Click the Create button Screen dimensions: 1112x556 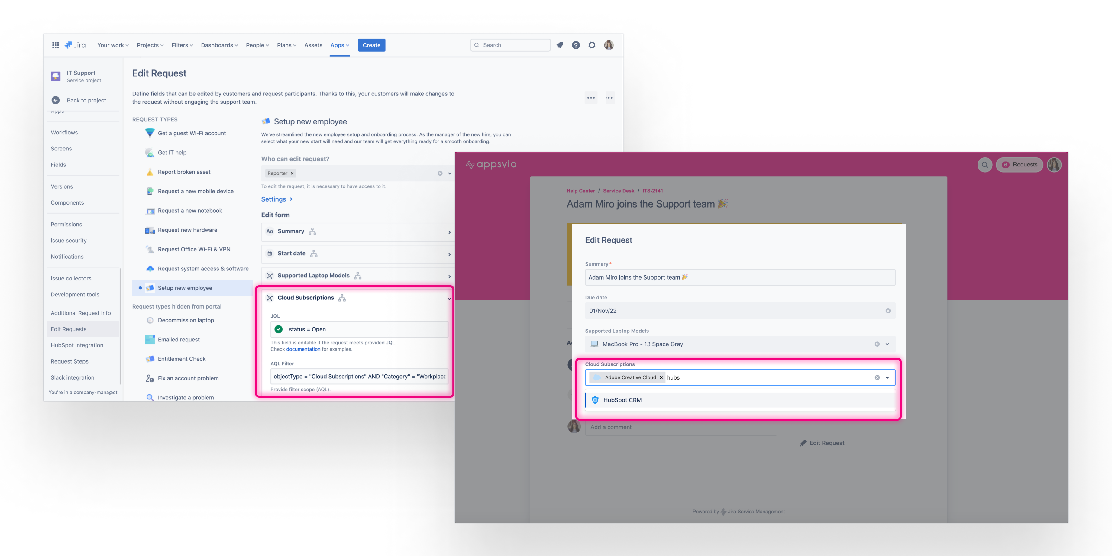(371, 45)
